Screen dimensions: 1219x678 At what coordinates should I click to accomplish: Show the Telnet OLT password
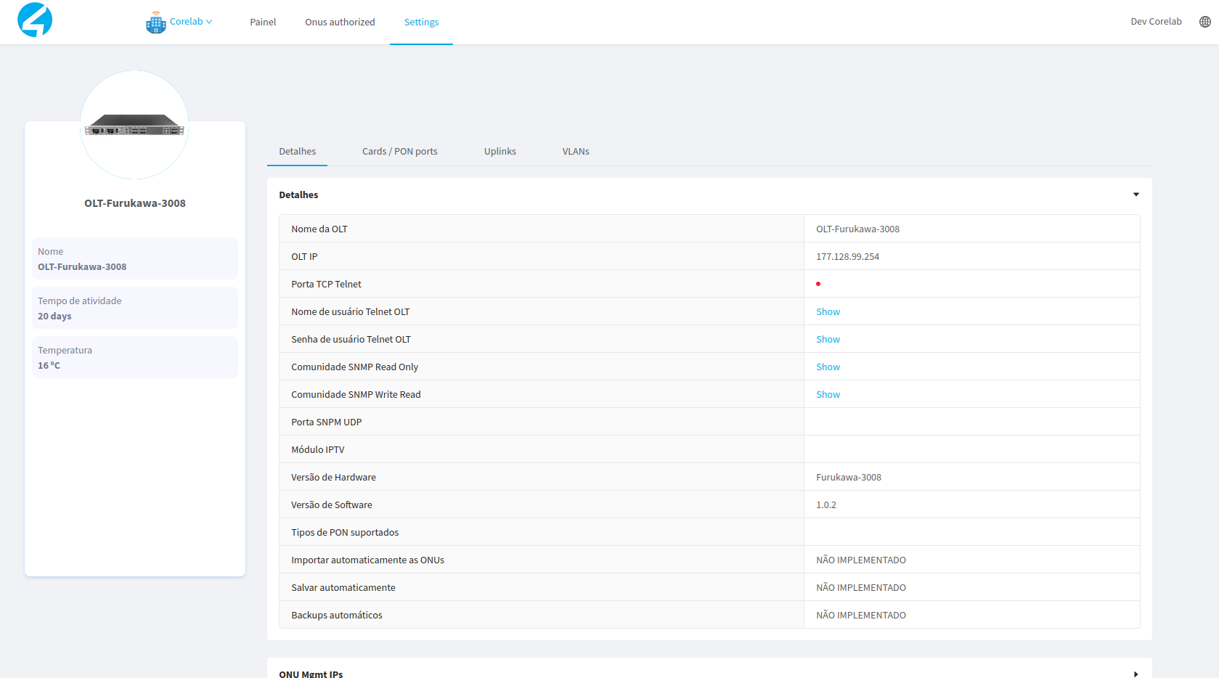click(828, 340)
